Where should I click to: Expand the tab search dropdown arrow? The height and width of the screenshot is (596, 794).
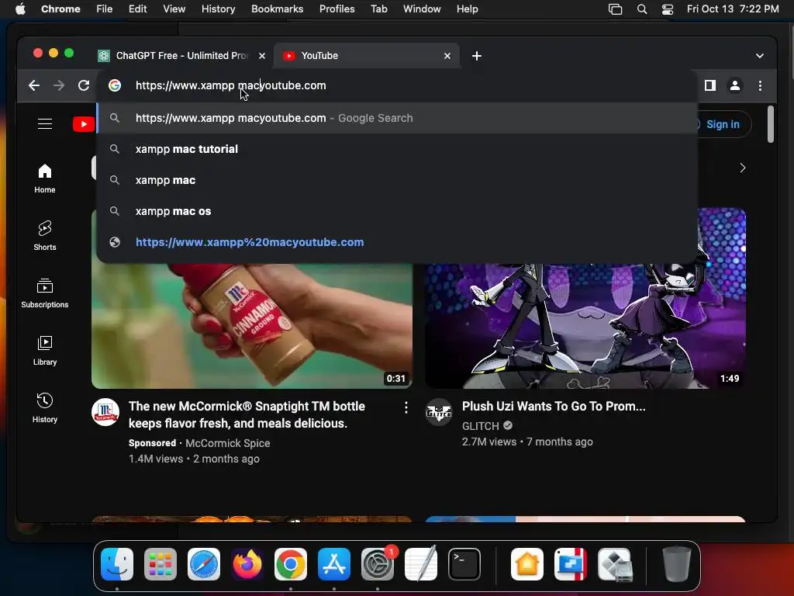pyautogui.click(x=760, y=56)
